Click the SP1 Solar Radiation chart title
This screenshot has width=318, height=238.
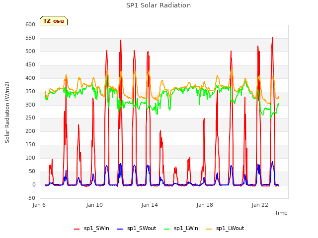click(159, 5)
